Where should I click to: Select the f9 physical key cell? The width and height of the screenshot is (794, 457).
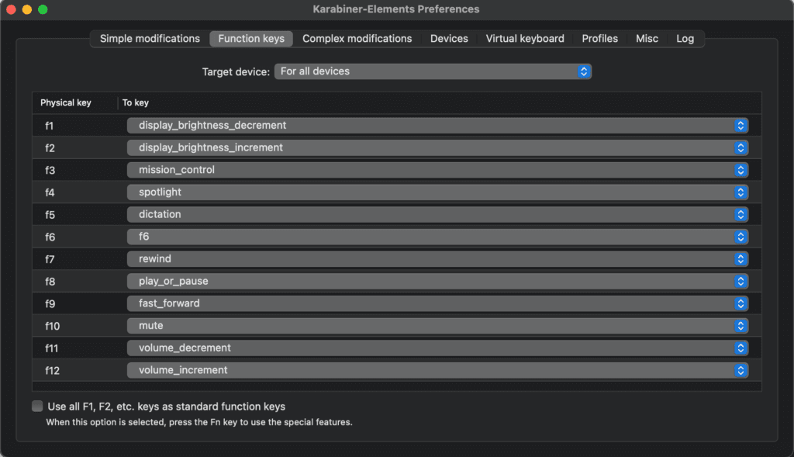pos(50,304)
